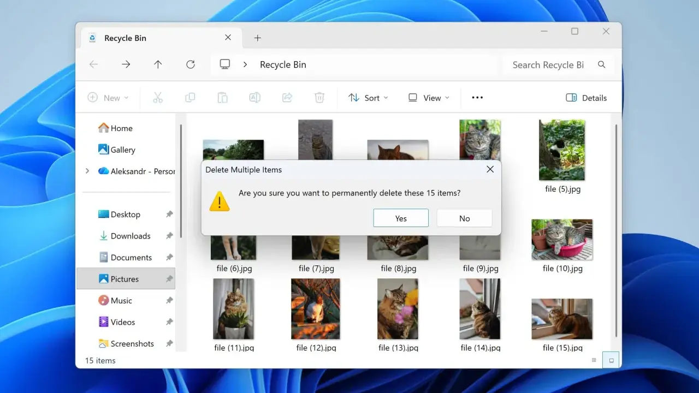Image resolution: width=699 pixels, height=393 pixels.
Task: Toggle the Details pane
Action: tap(587, 98)
